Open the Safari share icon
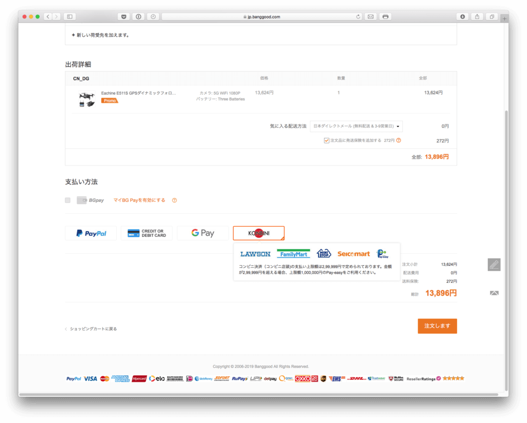The image size is (527, 423). point(477,16)
